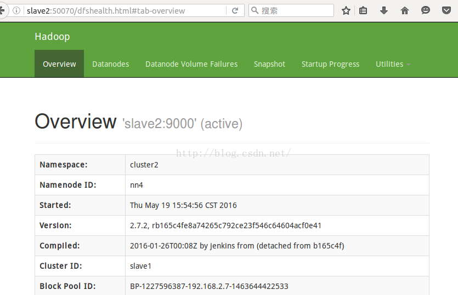Click the Block Pool ID: row label

click(x=68, y=286)
